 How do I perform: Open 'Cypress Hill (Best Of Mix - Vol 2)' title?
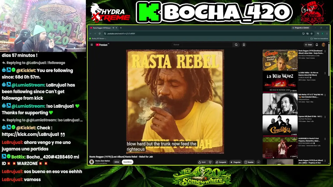coord(310,116)
